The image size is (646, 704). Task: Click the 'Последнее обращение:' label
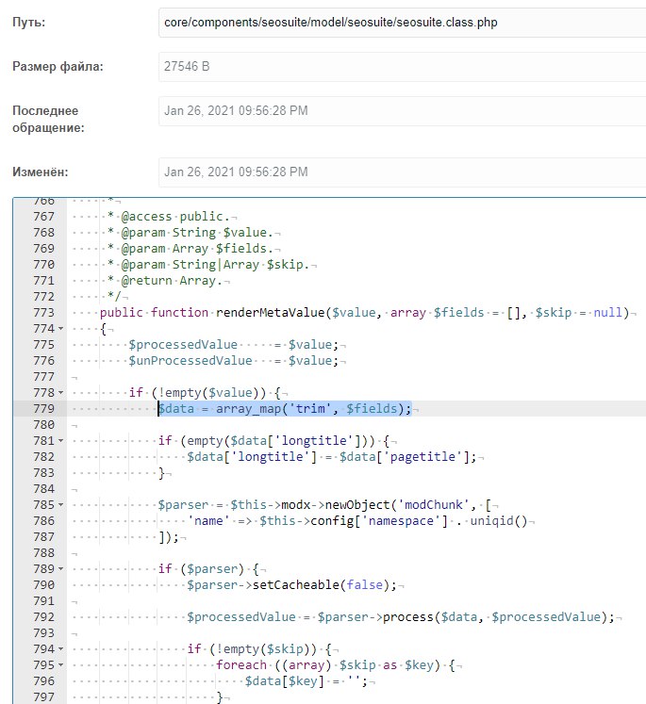pos(48,119)
